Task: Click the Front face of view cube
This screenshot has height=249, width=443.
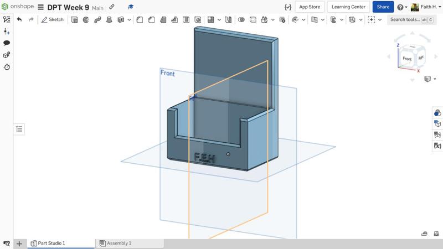Action: pos(407,58)
